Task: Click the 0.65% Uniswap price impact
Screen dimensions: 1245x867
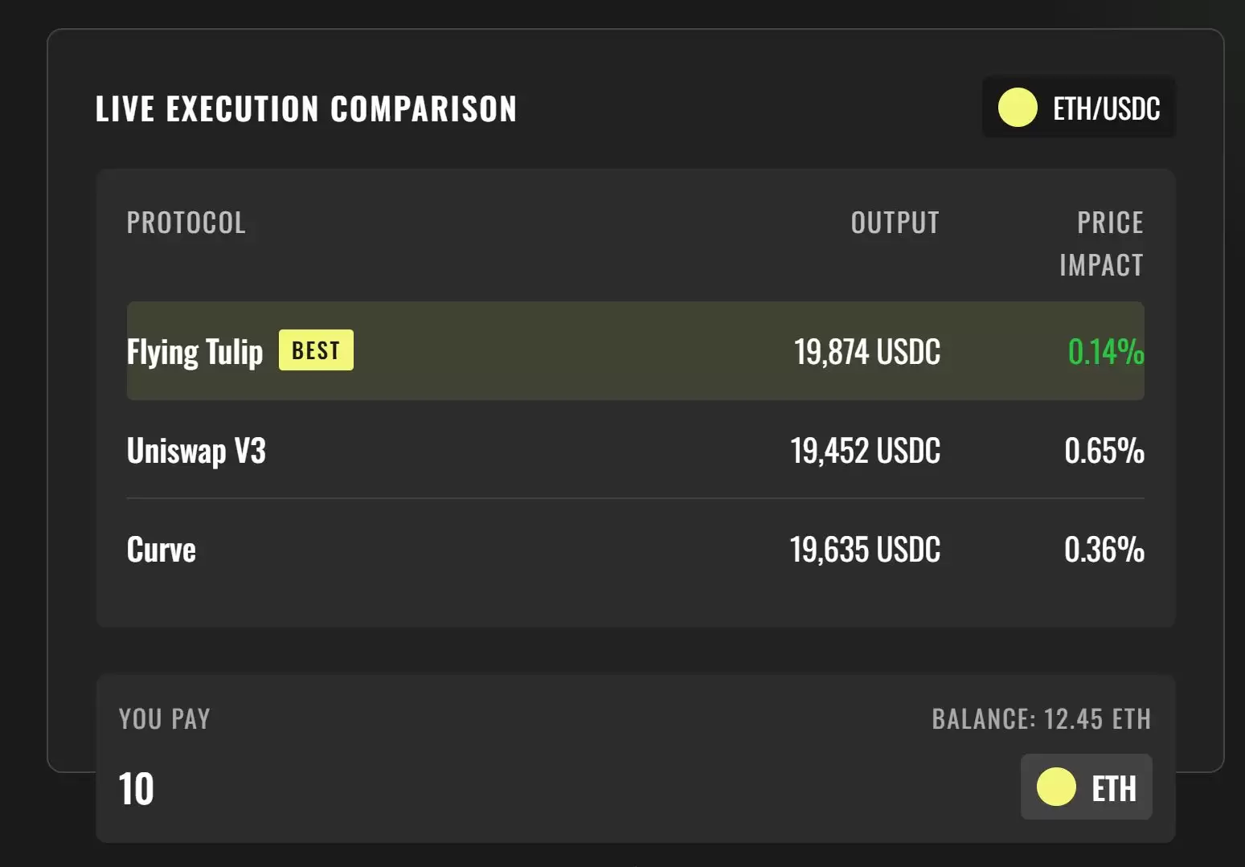Action: point(1104,451)
